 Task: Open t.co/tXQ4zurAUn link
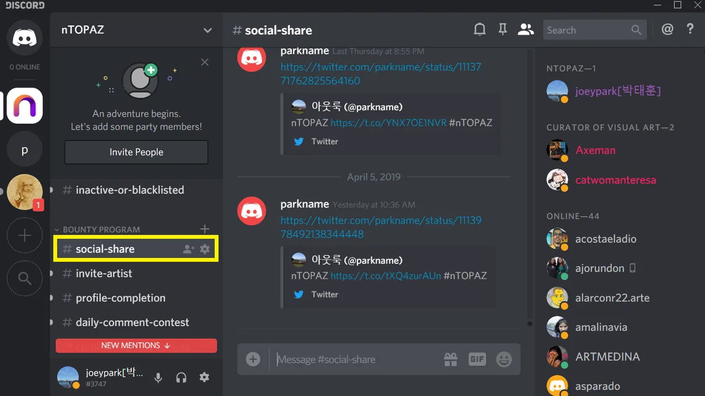coord(386,276)
